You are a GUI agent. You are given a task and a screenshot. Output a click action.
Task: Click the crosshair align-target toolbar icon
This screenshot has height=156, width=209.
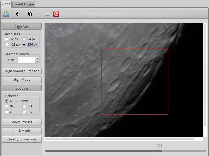tap(17, 14)
